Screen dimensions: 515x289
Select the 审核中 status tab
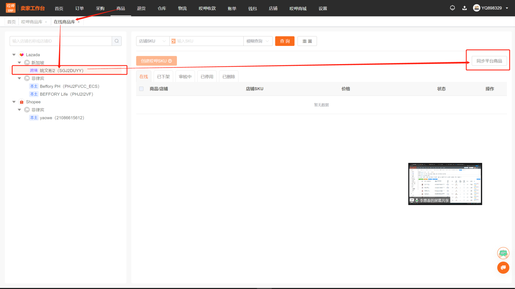point(185,77)
